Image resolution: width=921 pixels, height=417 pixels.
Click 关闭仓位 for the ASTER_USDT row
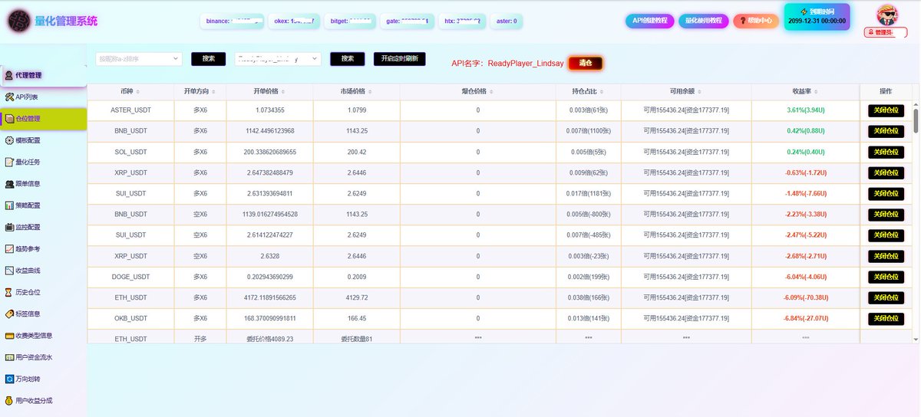point(886,110)
